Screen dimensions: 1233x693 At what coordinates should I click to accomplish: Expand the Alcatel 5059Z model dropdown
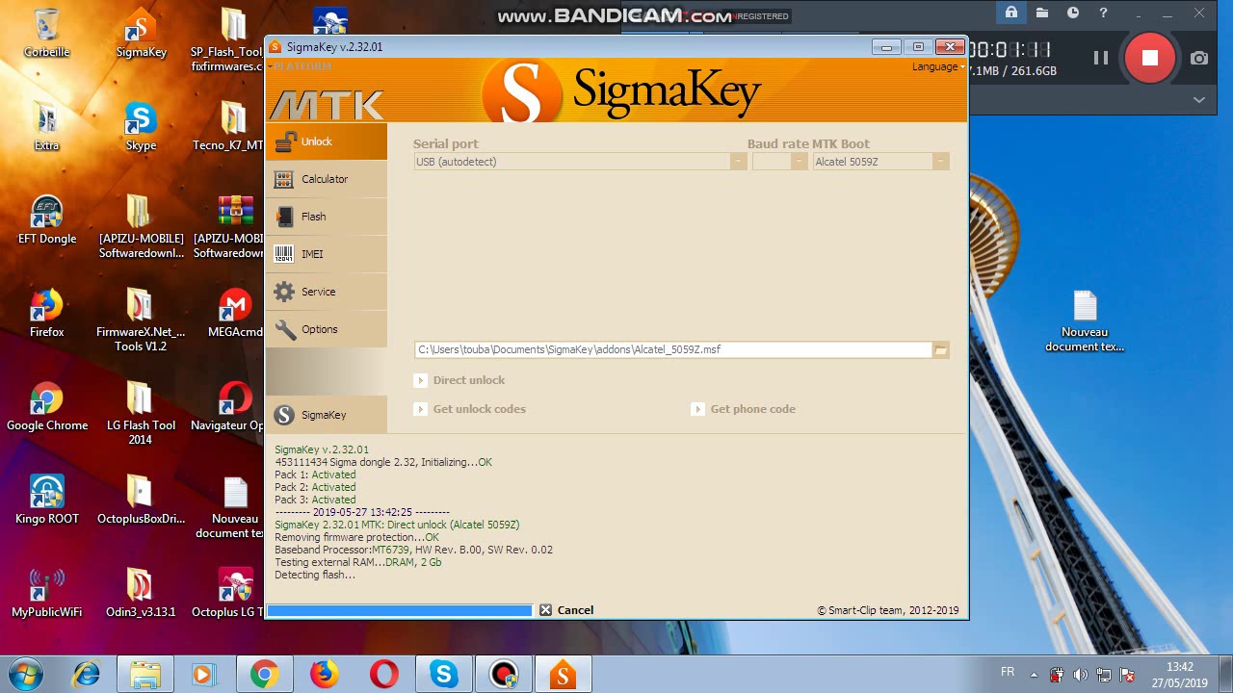pyautogui.click(x=940, y=162)
